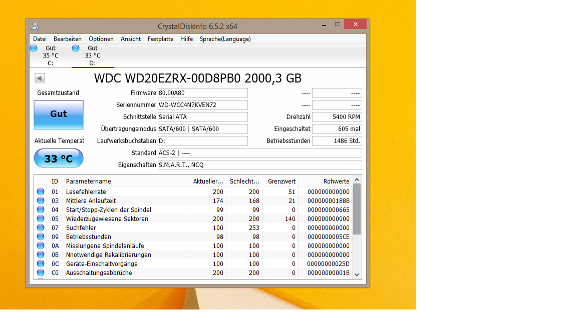This screenshot has width=577, height=324.
Task: Click the blue status orb of D: drive
Action: [76, 48]
